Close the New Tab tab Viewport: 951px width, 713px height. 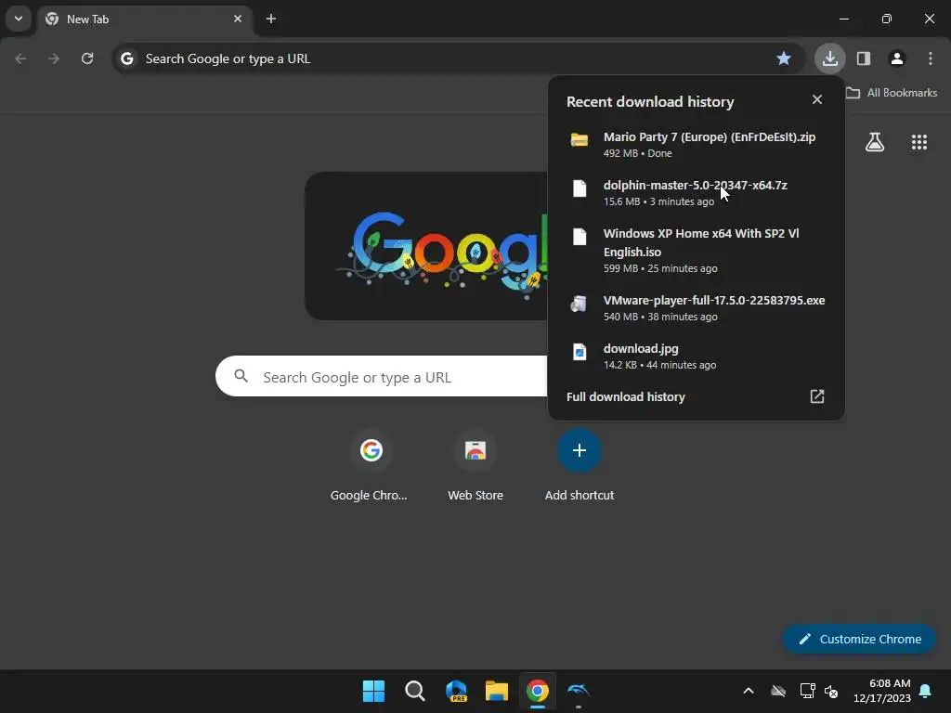(238, 19)
